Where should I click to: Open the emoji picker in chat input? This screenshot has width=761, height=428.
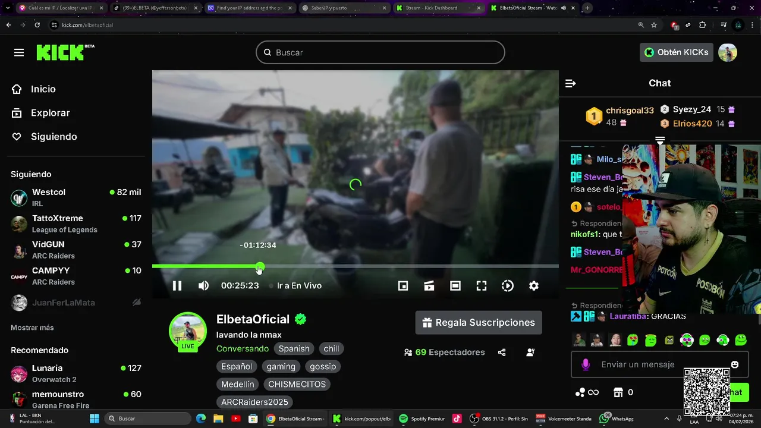tap(735, 364)
